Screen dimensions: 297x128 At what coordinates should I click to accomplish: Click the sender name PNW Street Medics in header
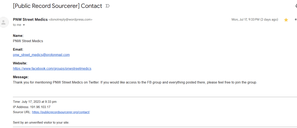click(30, 19)
